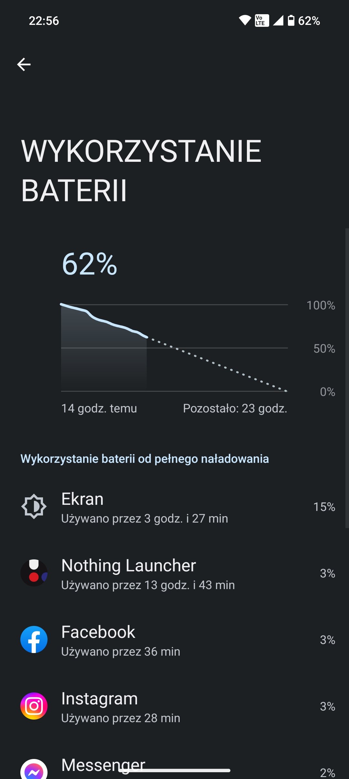The image size is (349, 779).
Task: Open Facebook battery usage details
Action: click(x=174, y=639)
